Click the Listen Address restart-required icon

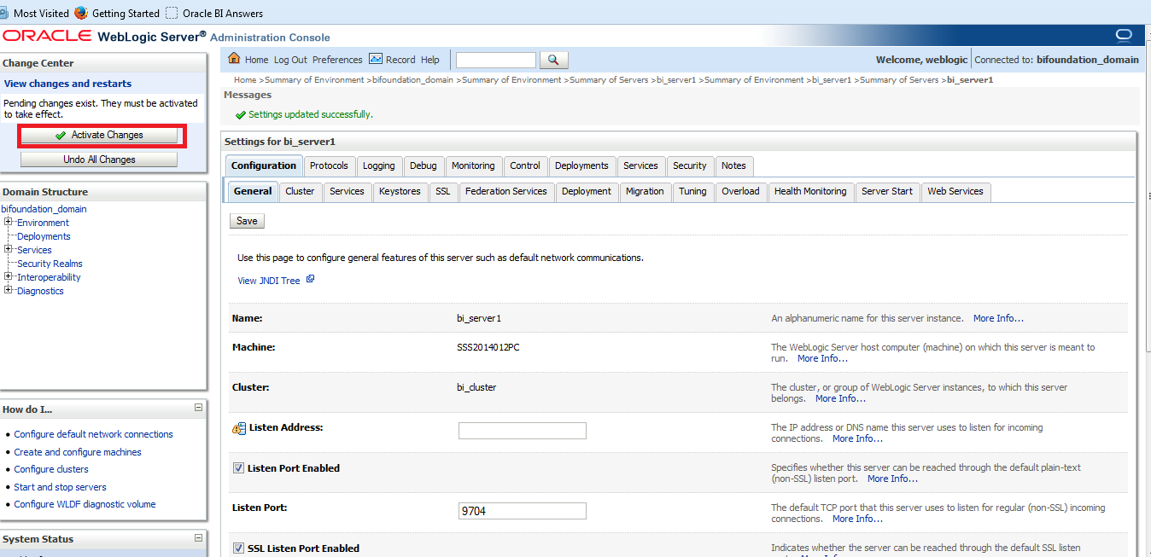coord(239,428)
